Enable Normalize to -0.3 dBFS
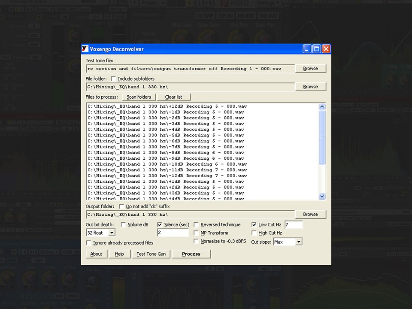The image size is (412, 309). (196, 241)
